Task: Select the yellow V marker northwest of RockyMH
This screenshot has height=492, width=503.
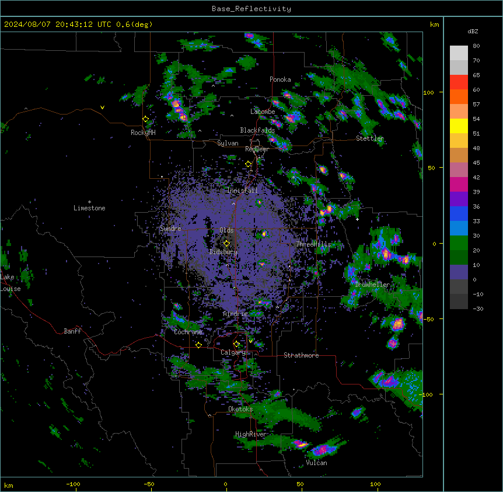Action: click(102, 108)
